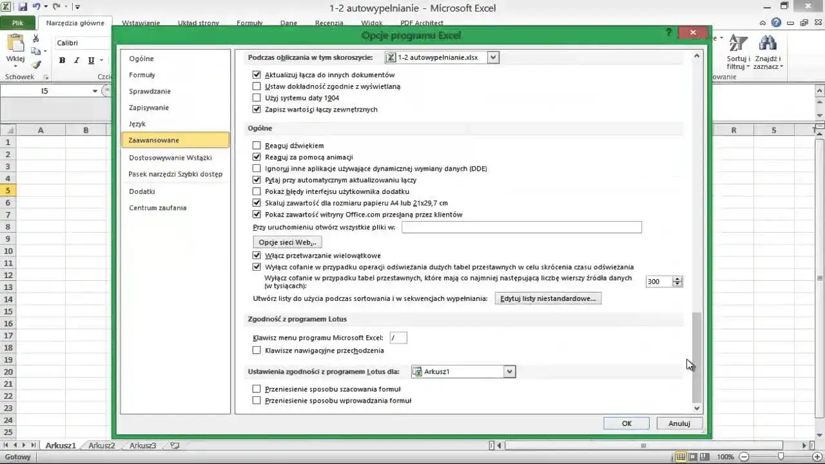The width and height of the screenshot is (825, 464).
Task: Click inside the 'Przy uruchomieniu otwórz wszystkie pliki w' field
Action: tap(521, 227)
